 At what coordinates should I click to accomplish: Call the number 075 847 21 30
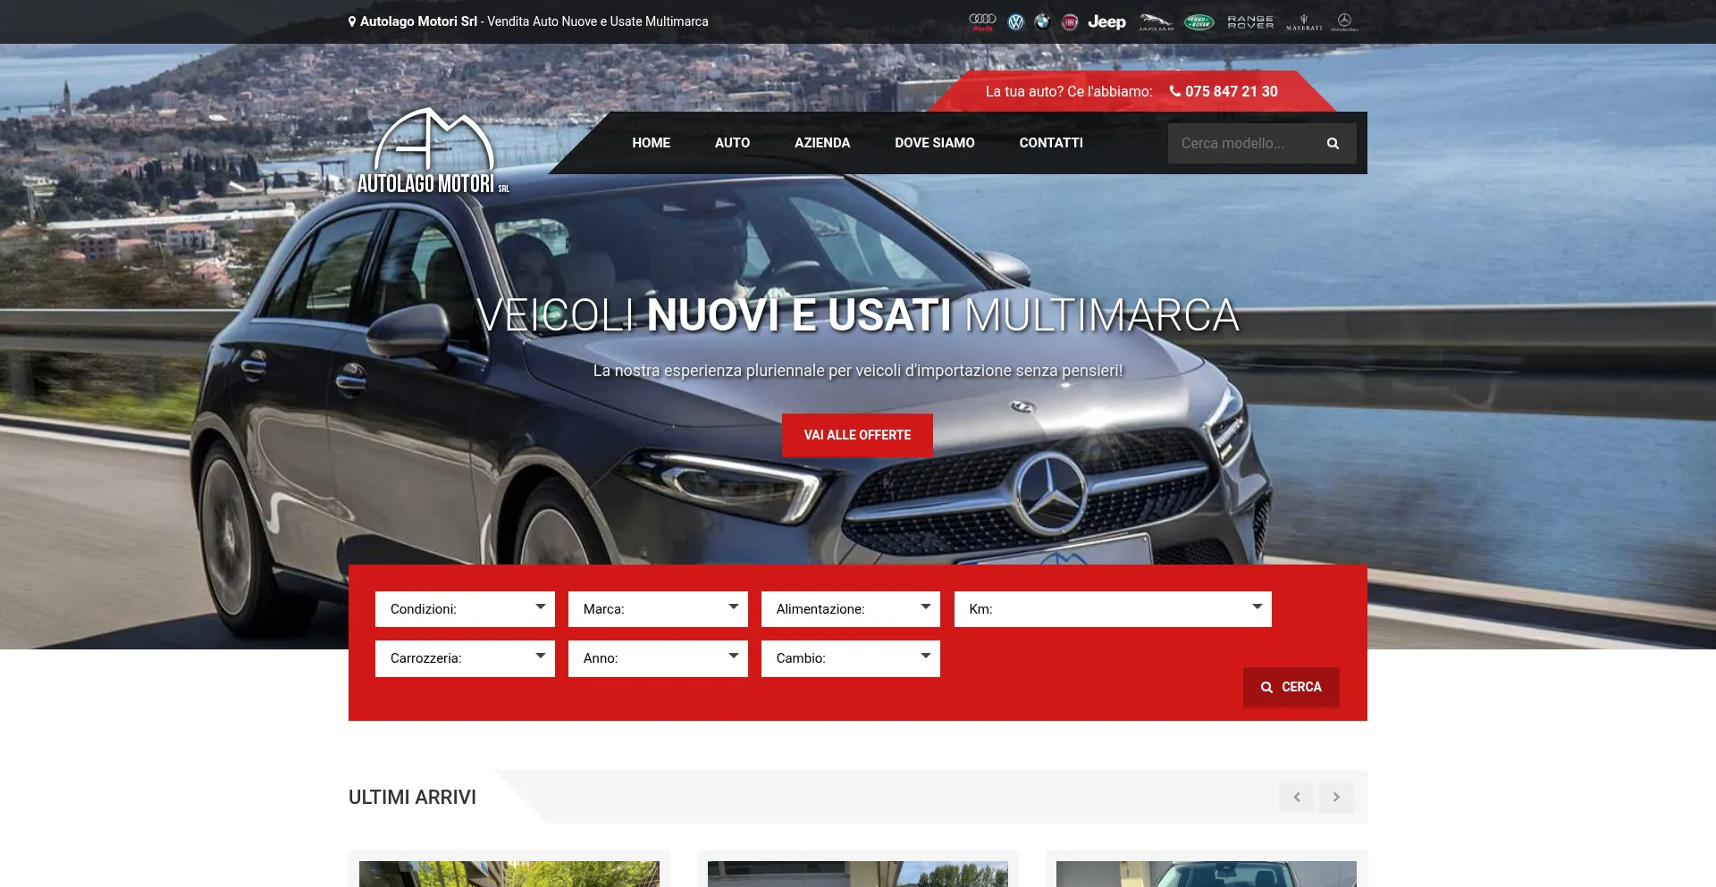1232,91
